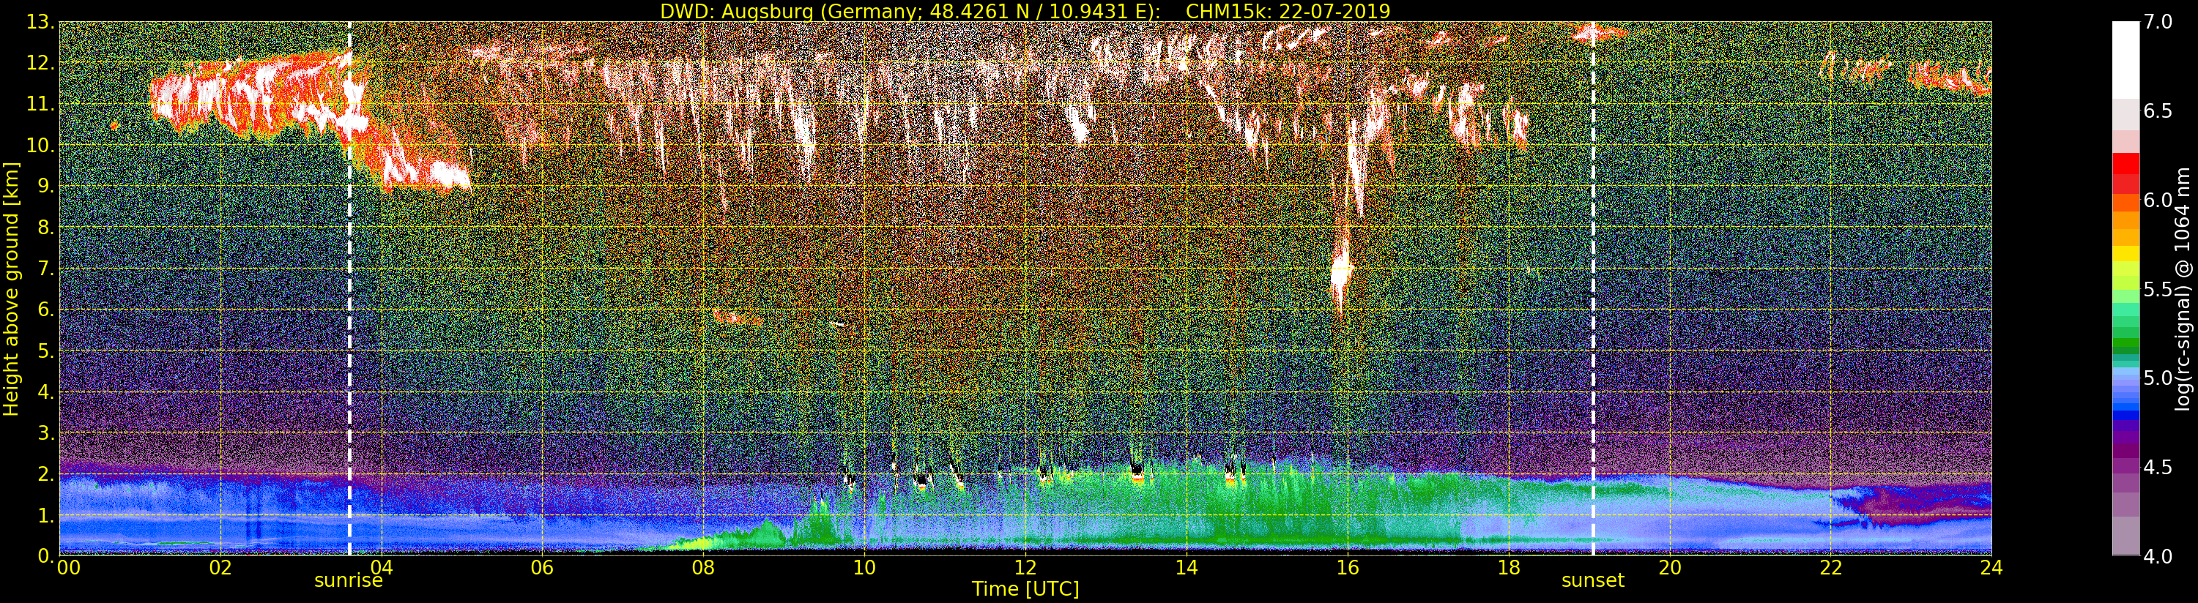
Task: Click the colorbar tick value "7.0"
Action: [2158, 22]
